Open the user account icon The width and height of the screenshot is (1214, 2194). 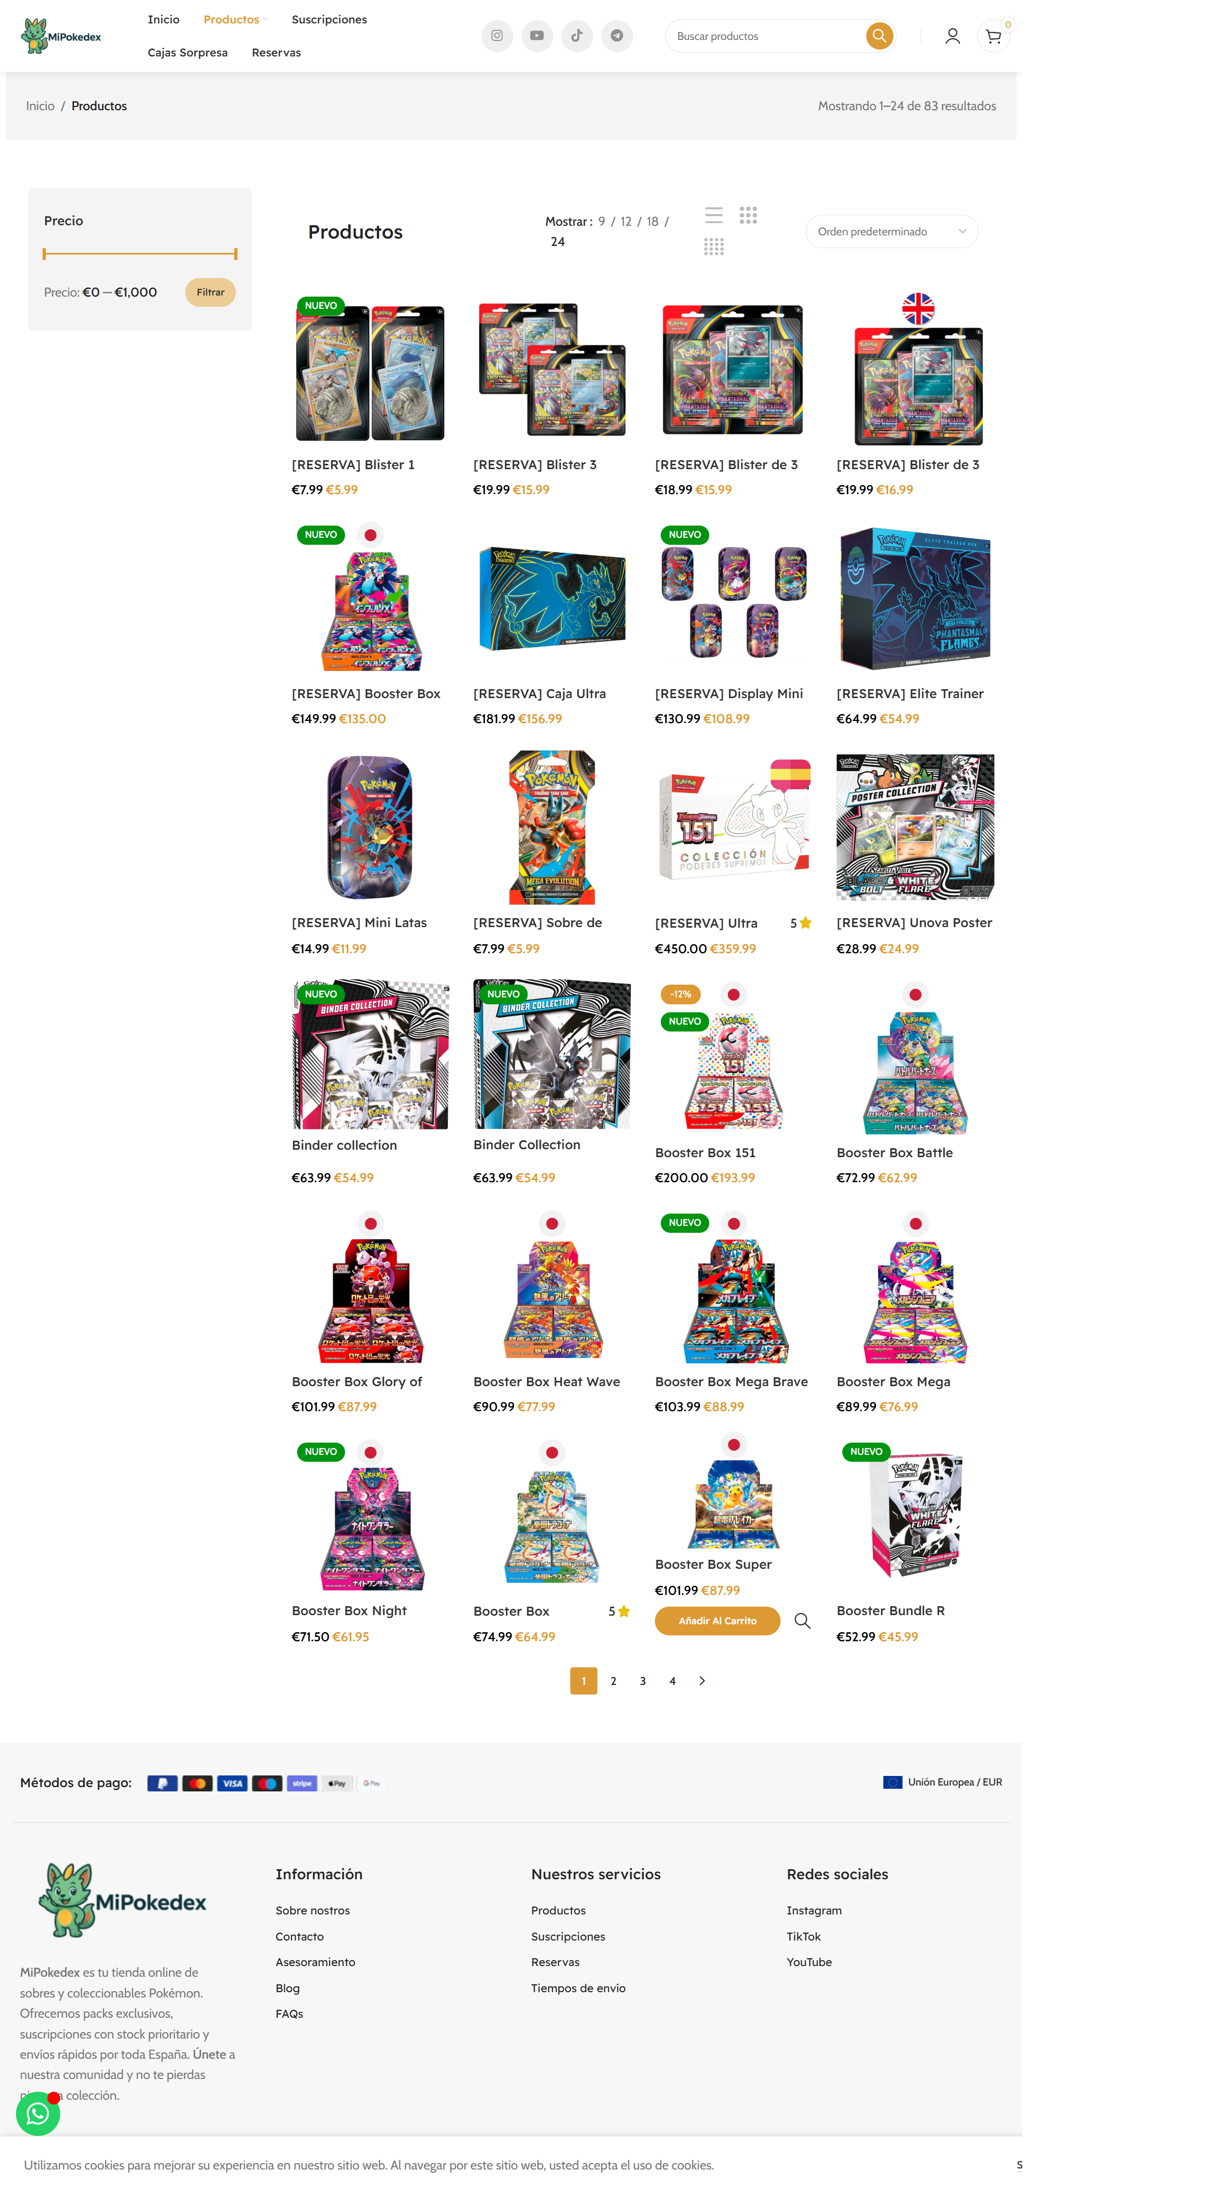coord(953,36)
